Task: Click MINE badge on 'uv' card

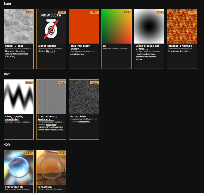Action: tap(127, 12)
